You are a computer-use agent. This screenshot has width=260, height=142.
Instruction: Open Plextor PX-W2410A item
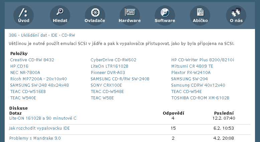(x=191, y=73)
